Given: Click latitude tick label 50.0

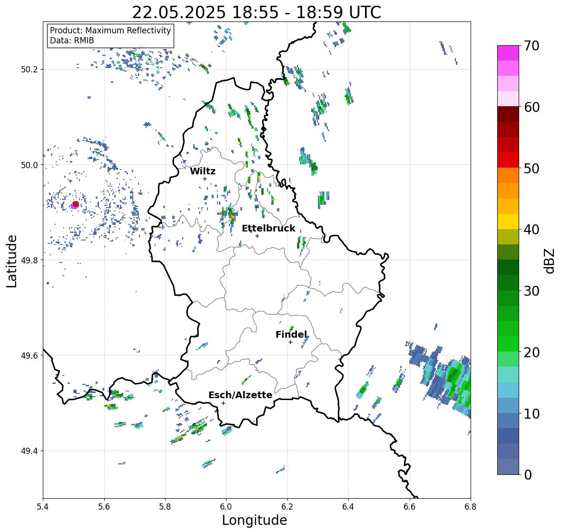Looking at the screenshot, I should [x=30, y=165].
